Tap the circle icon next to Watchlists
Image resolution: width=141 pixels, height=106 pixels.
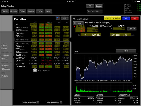pos(11,52)
